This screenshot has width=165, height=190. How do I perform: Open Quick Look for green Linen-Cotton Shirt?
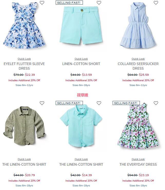[24, 159]
